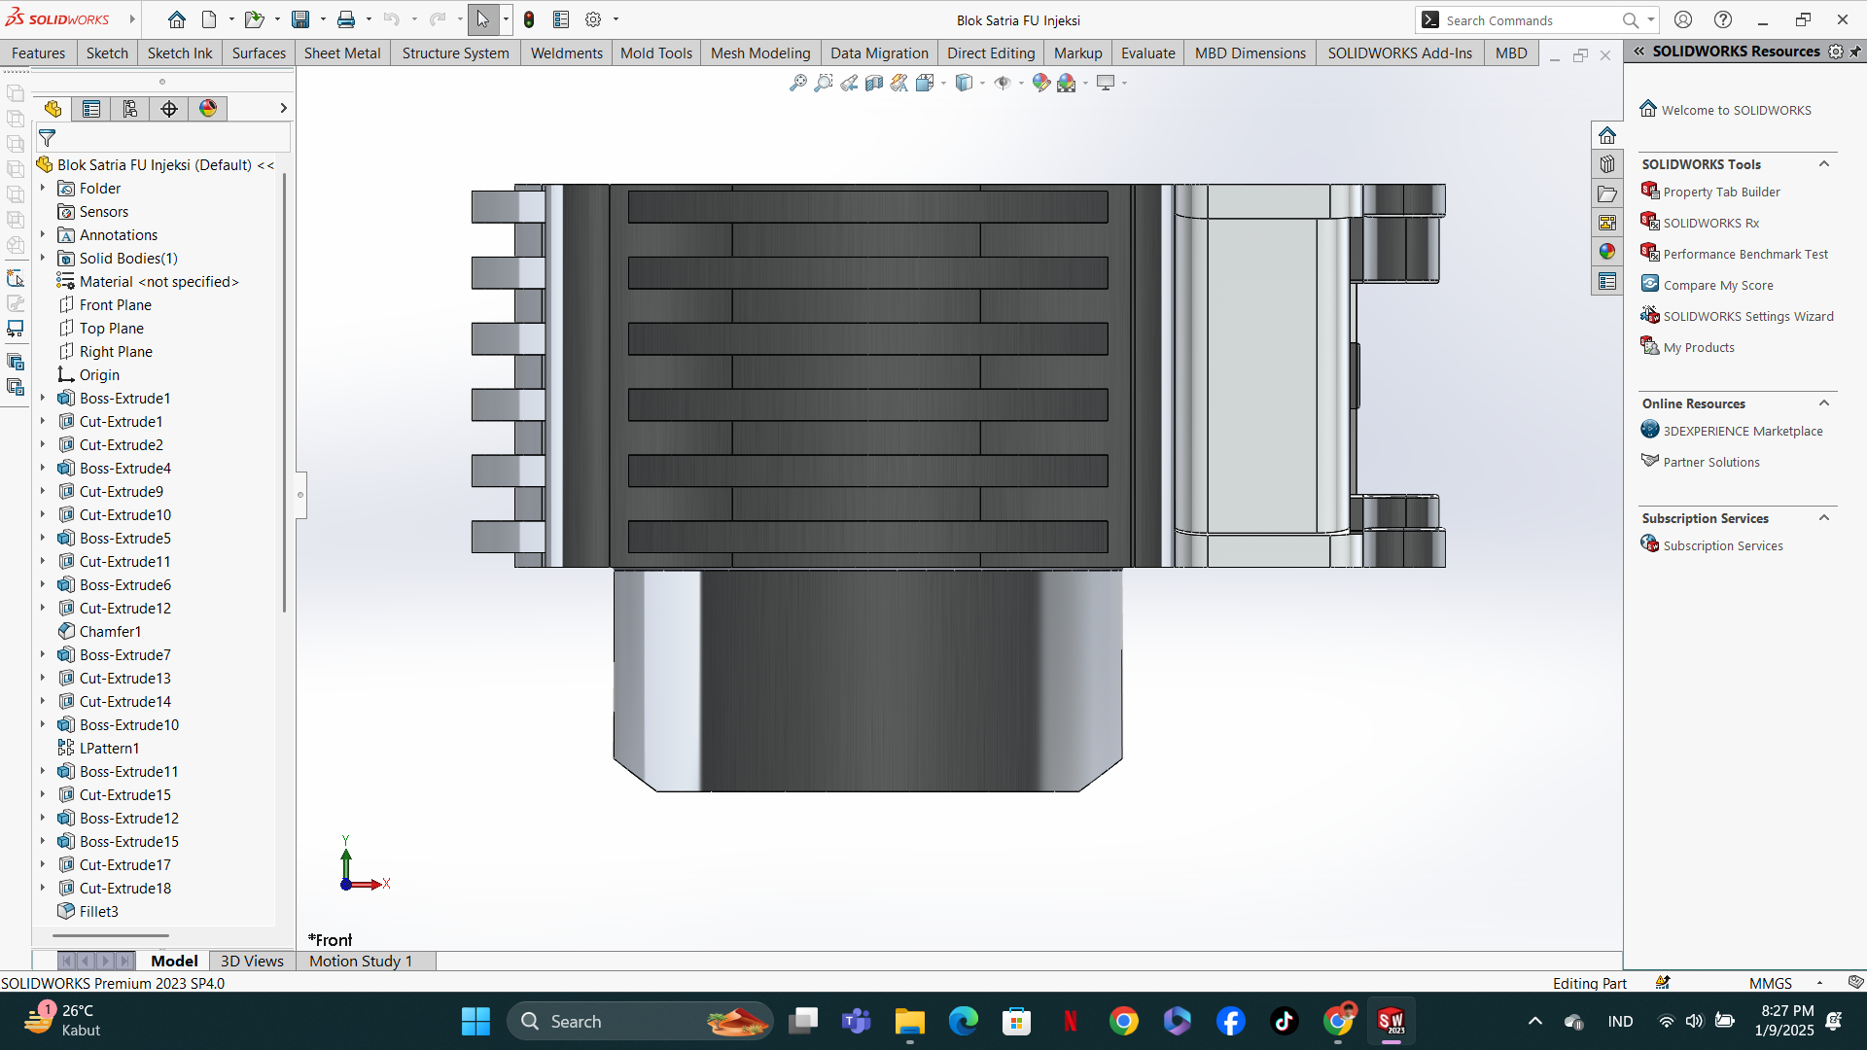The width and height of the screenshot is (1867, 1050).
Task: Open Design Library in task pane
Action: [x=1607, y=164]
